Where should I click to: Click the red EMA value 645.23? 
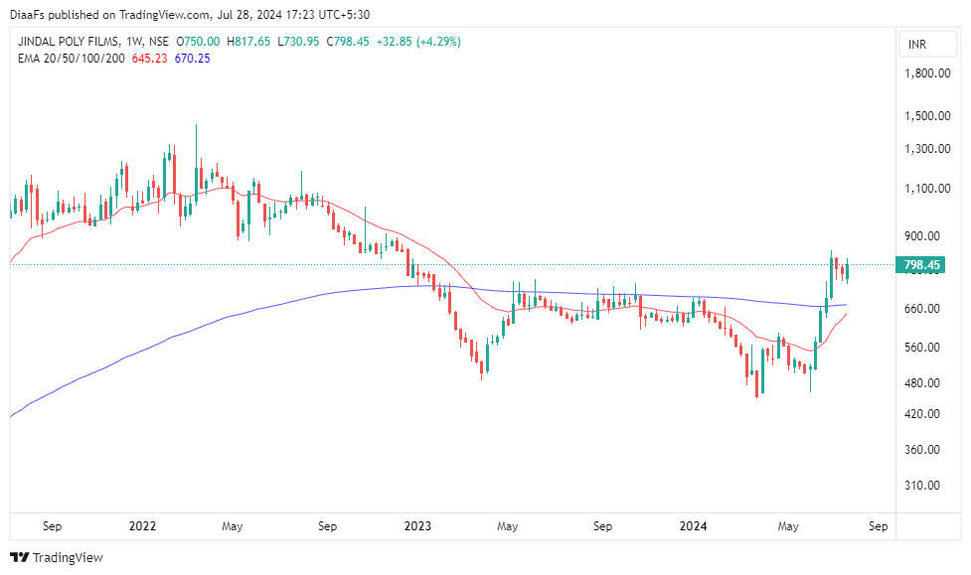(149, 59)
